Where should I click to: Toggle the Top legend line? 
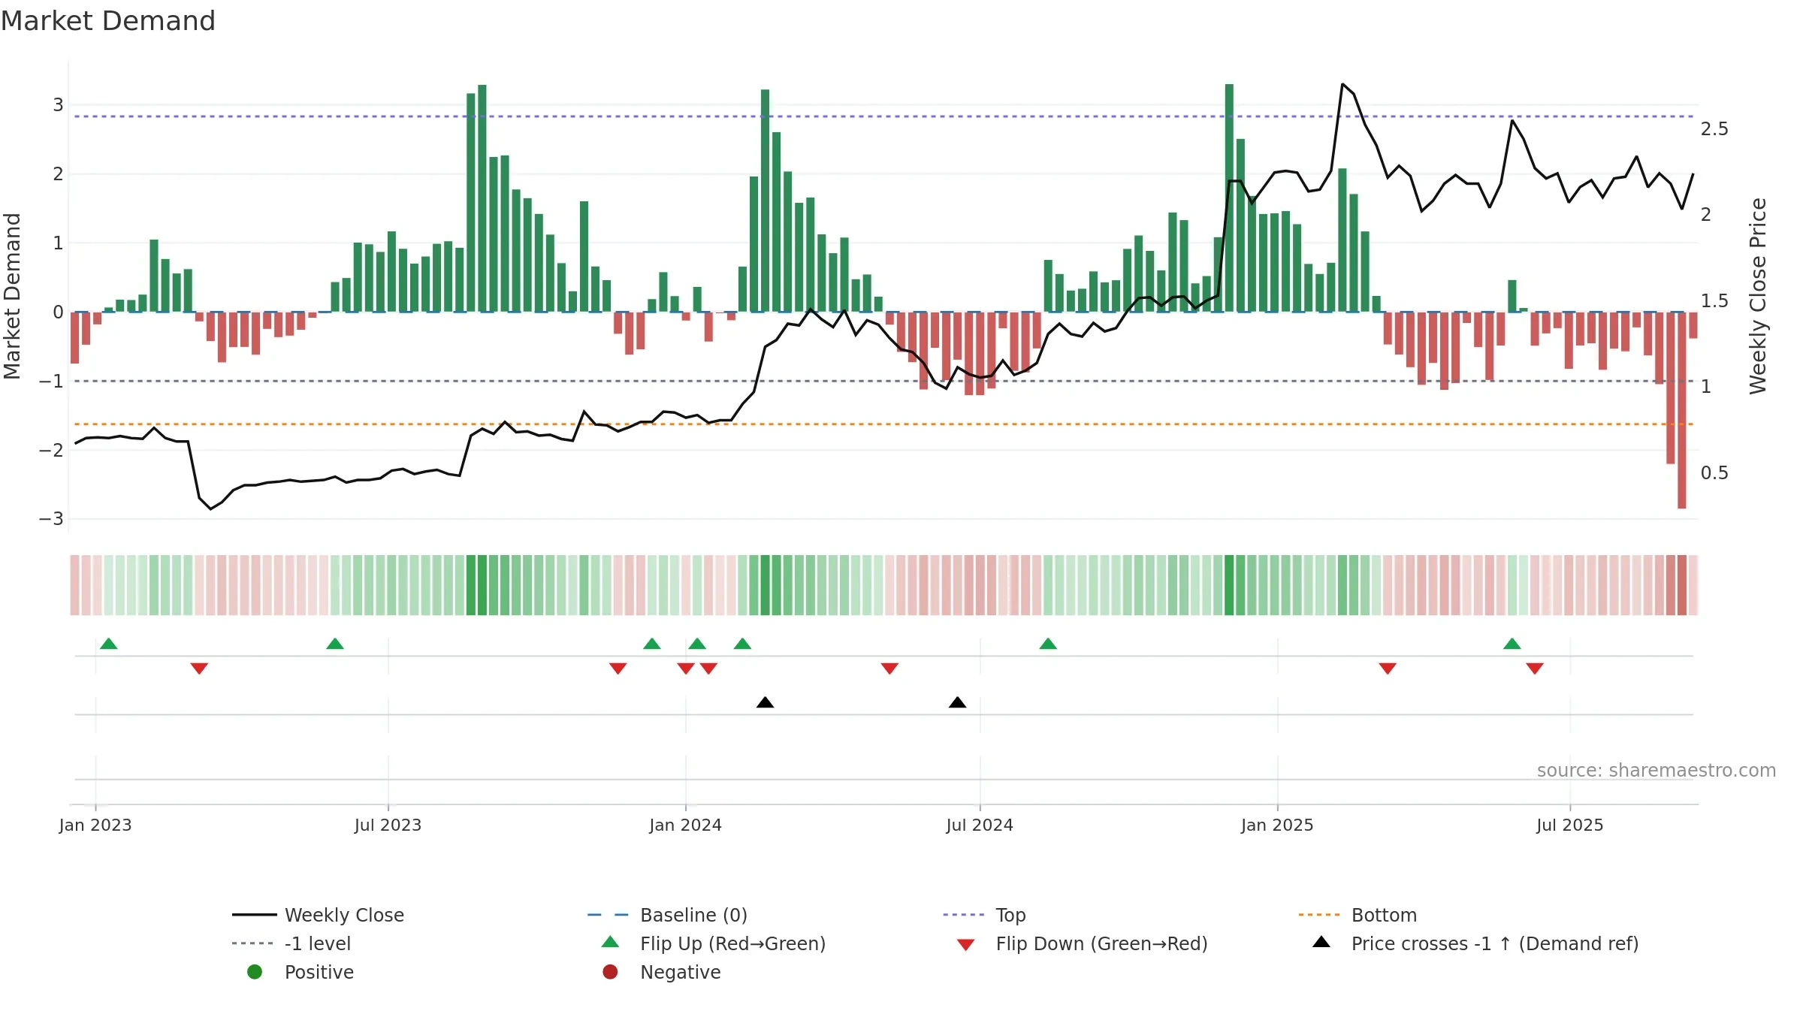[964, 915]
